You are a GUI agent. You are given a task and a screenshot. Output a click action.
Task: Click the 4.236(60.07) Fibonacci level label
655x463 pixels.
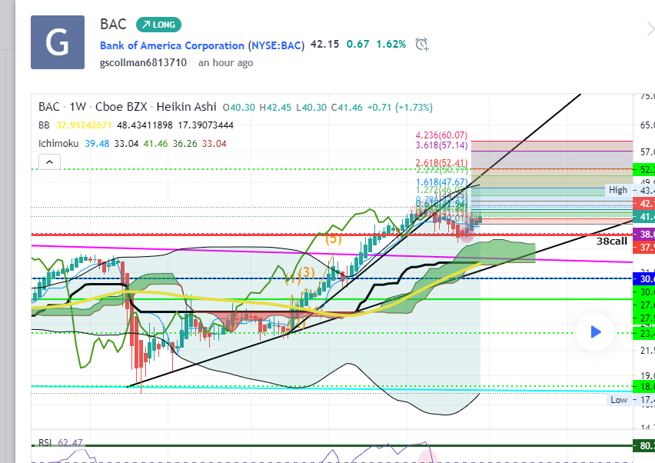click(x=441, y=135)
